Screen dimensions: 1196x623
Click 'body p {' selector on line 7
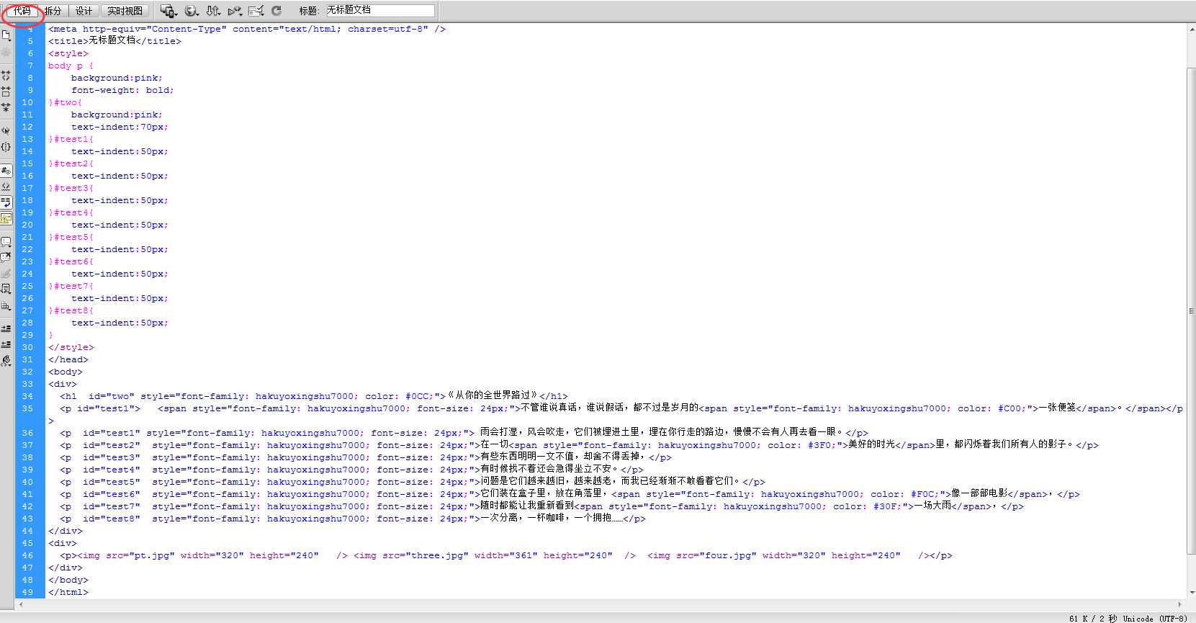pyautogui.click(x=71, y=66)
